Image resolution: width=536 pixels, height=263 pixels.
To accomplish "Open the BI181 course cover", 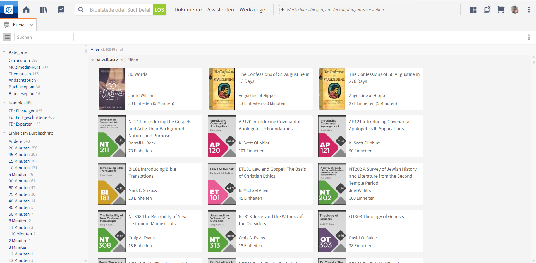I will 112,184.
